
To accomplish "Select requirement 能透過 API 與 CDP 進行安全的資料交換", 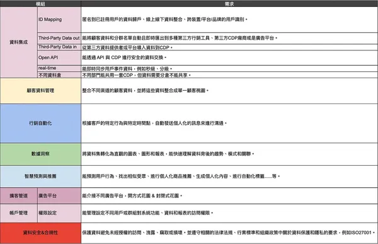I will [x=124, y=57].
